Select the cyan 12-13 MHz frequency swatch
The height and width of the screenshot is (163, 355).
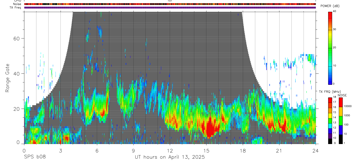tap(330, 126)
